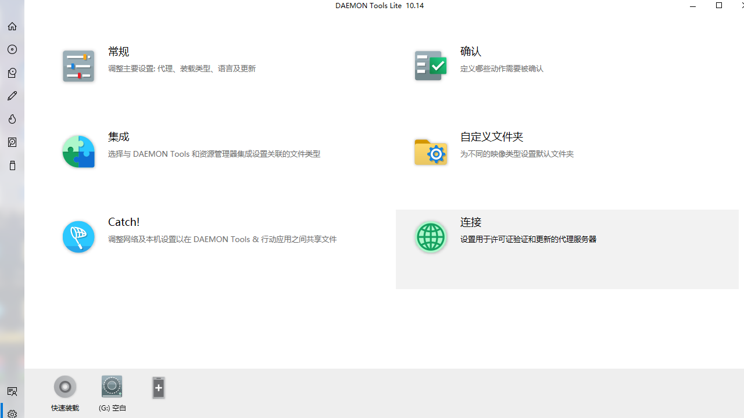Select the (G:) 空白 drive tile
The image size is (744, 418).
(112, 395)
